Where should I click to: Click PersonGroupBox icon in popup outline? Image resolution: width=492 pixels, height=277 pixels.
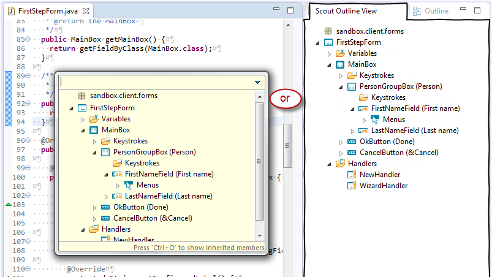point(105,152)
